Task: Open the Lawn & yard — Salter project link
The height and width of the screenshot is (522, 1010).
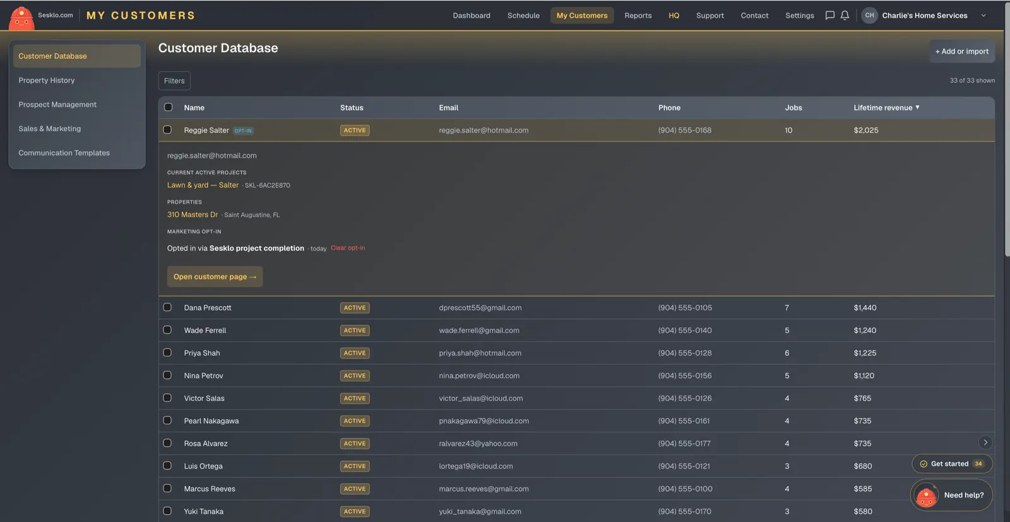Action: (203, 185)
